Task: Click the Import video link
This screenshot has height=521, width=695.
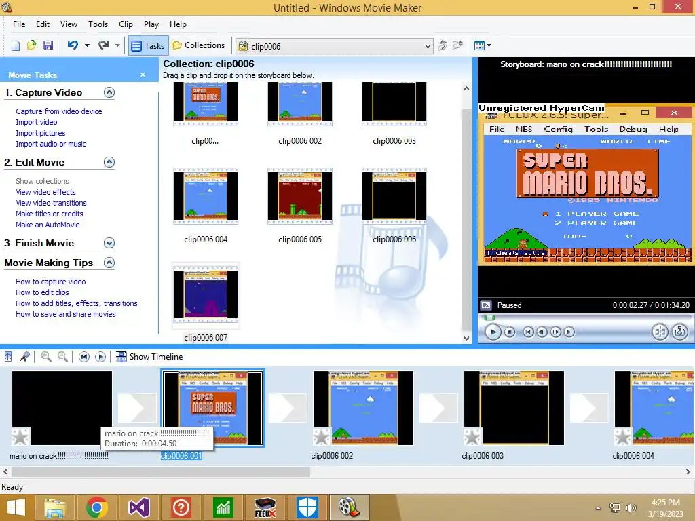Action: pyautogui.click(x=37, y=122)
